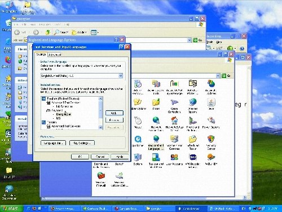The width and height of the screenshot is (282, 212).
Task: Open the System control panel icon
Action: [138, 159]
